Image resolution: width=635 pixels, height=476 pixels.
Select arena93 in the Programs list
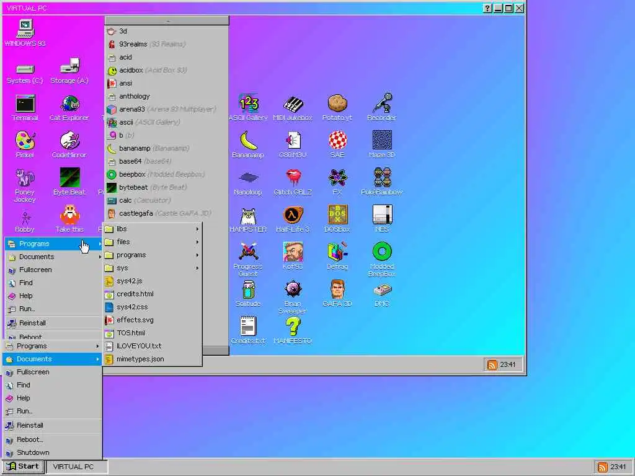pos(167,109)
